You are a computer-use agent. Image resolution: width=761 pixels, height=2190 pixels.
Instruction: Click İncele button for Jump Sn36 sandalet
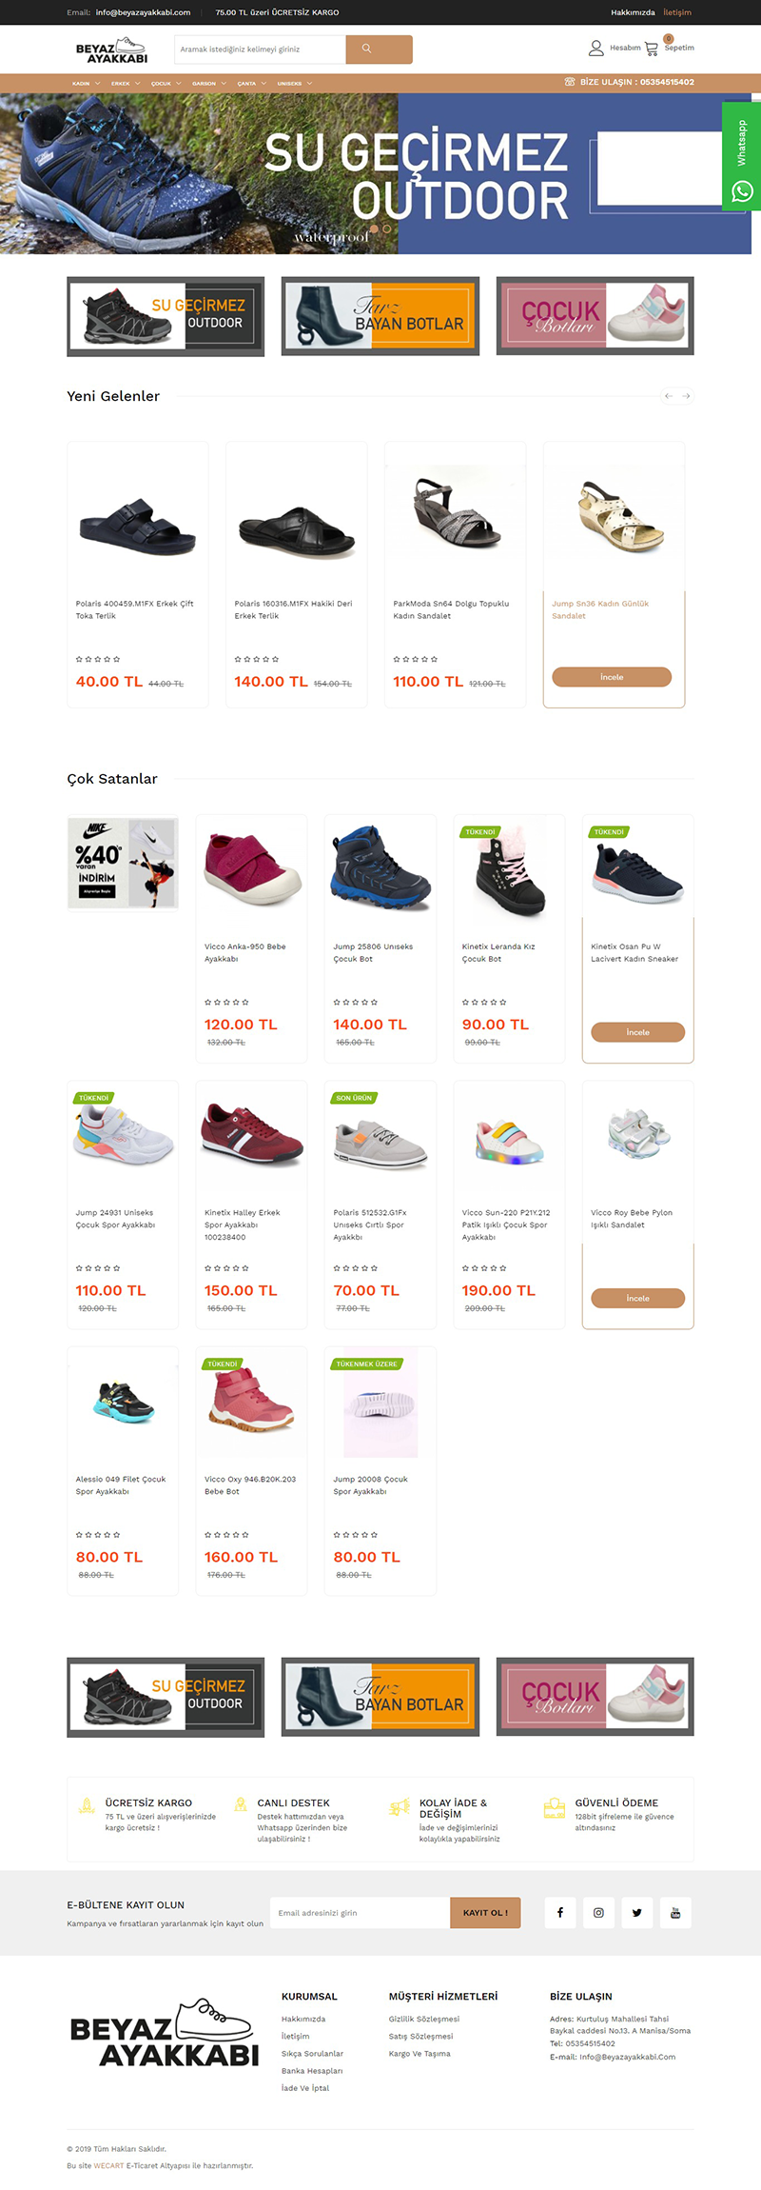pos(612,677)
